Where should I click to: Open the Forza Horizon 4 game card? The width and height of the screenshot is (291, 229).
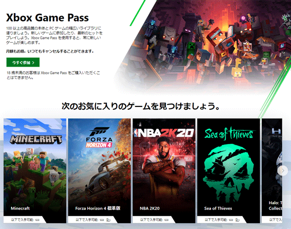(99, 171)
